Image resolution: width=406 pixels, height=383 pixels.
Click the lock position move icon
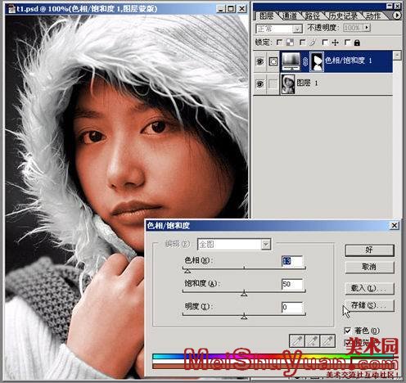[x=336, y=43]
